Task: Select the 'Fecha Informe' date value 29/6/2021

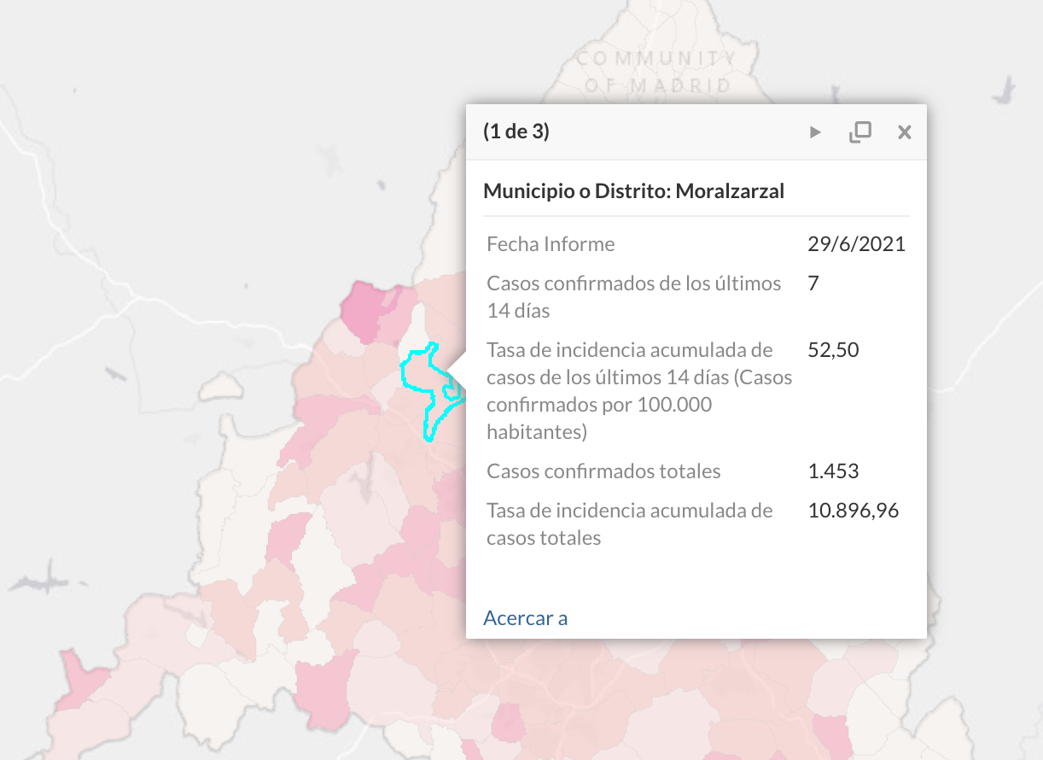Action: [856, 243]
